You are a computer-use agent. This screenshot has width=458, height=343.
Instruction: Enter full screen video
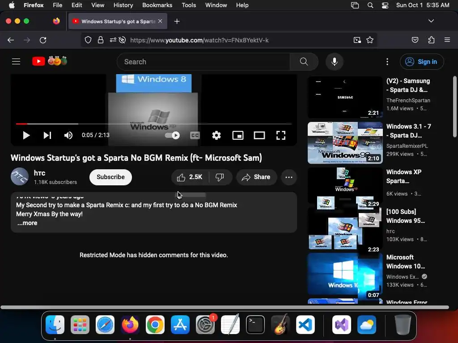(x=281, y=135)
